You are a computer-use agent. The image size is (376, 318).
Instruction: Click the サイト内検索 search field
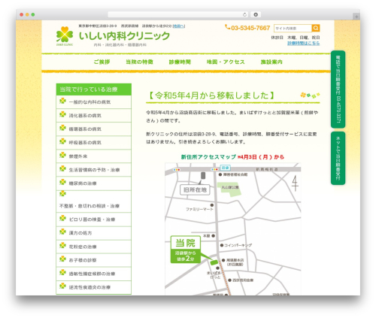[293, 28]
